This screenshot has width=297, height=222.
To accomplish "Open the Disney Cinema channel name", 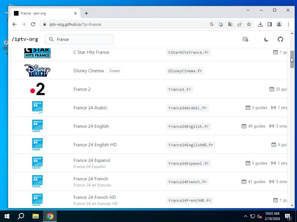I will point(88,71).
